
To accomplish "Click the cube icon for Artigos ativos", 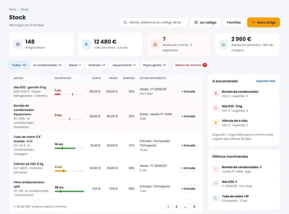I will click(x=18, y=44).
